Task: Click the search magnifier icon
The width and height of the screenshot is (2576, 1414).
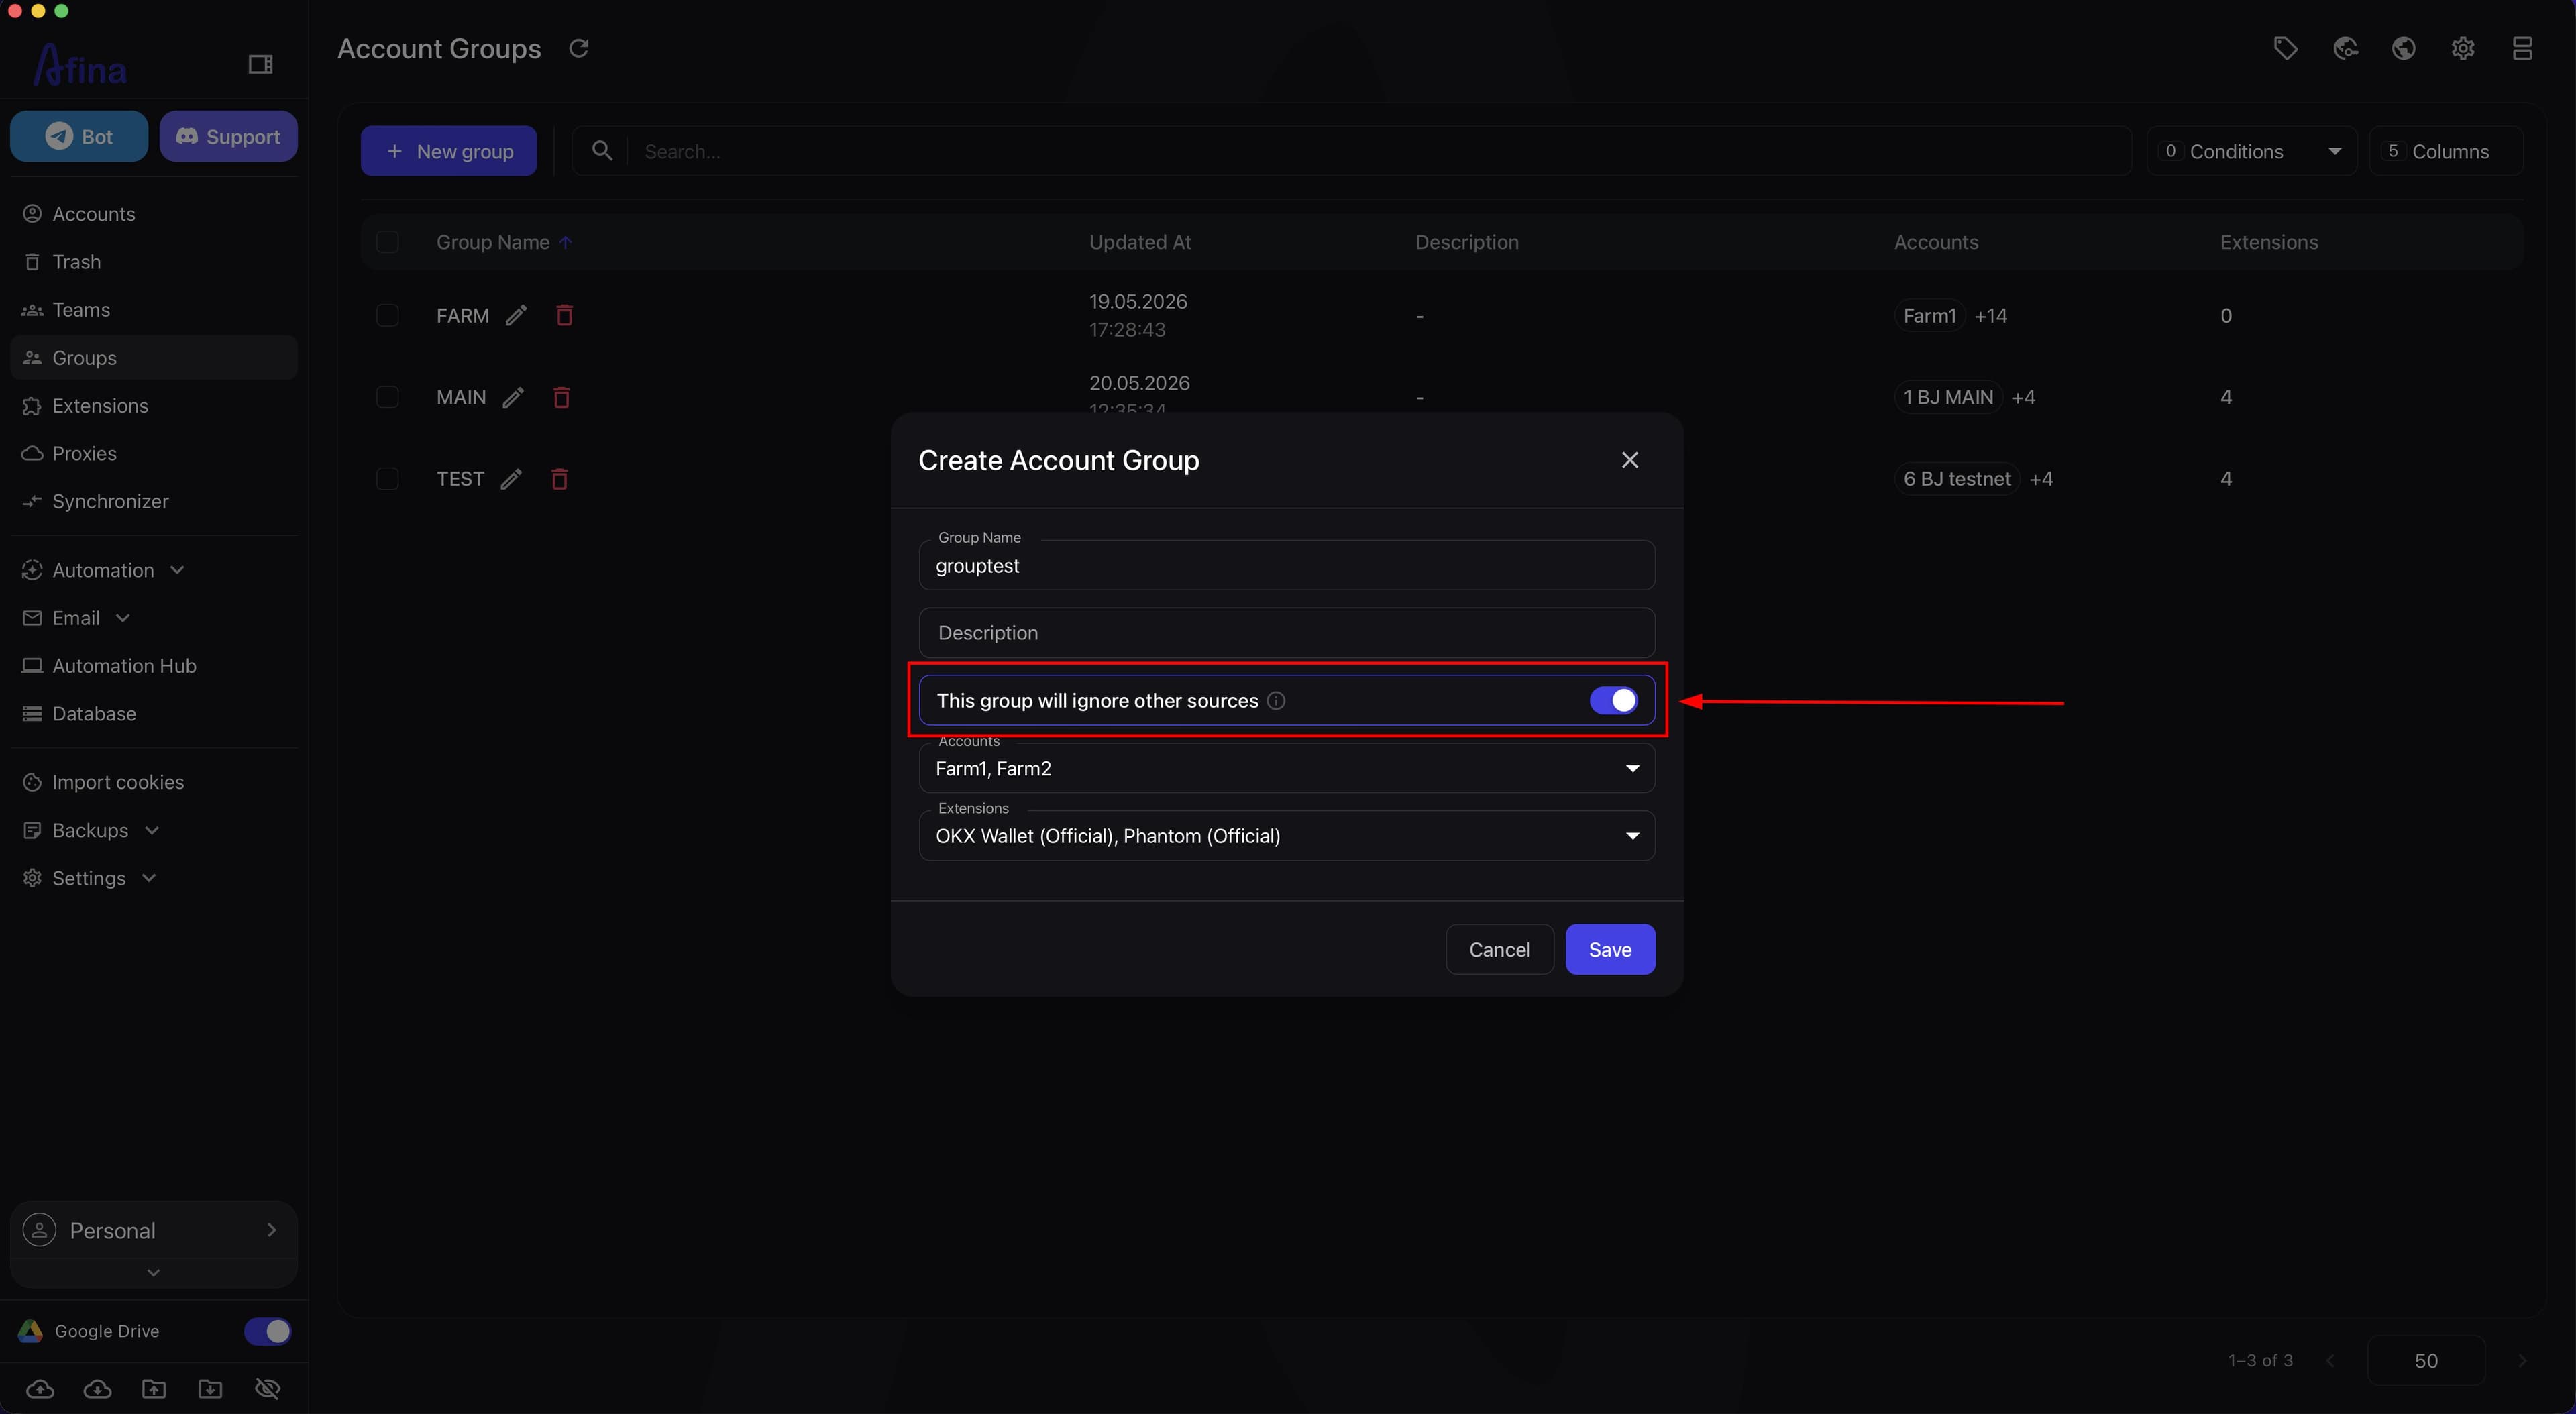Action: pos(602,151)
